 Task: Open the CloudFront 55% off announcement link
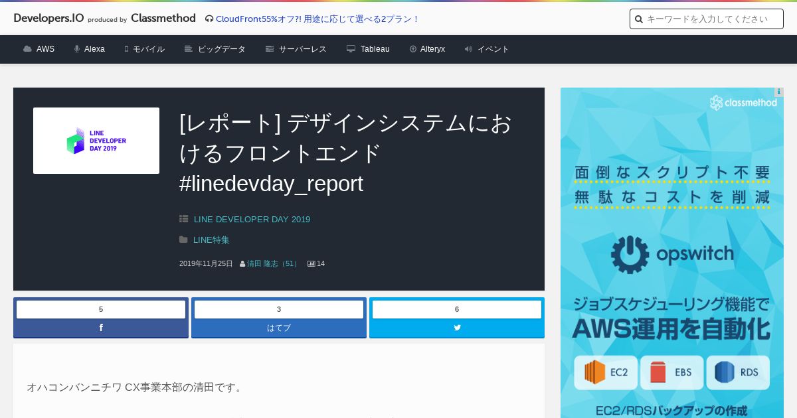(317, 19)
